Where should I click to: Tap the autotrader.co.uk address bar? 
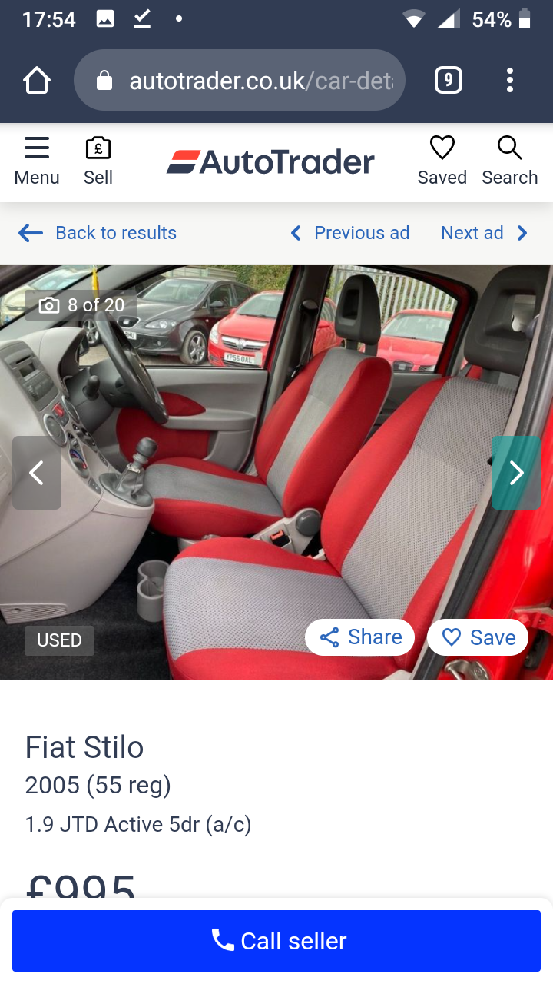coord(240,80)
